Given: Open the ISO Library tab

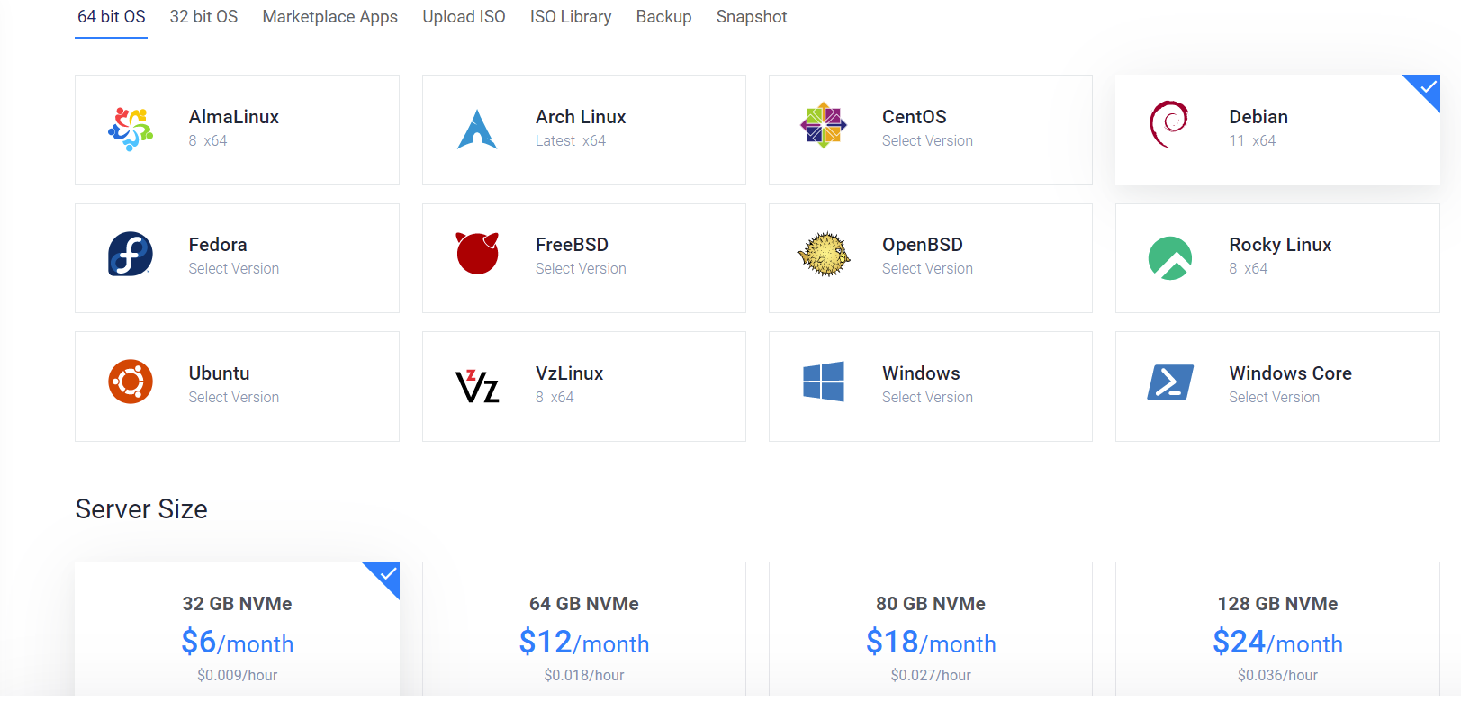Looking at the screenshot, I should click(x=571, y=16).
